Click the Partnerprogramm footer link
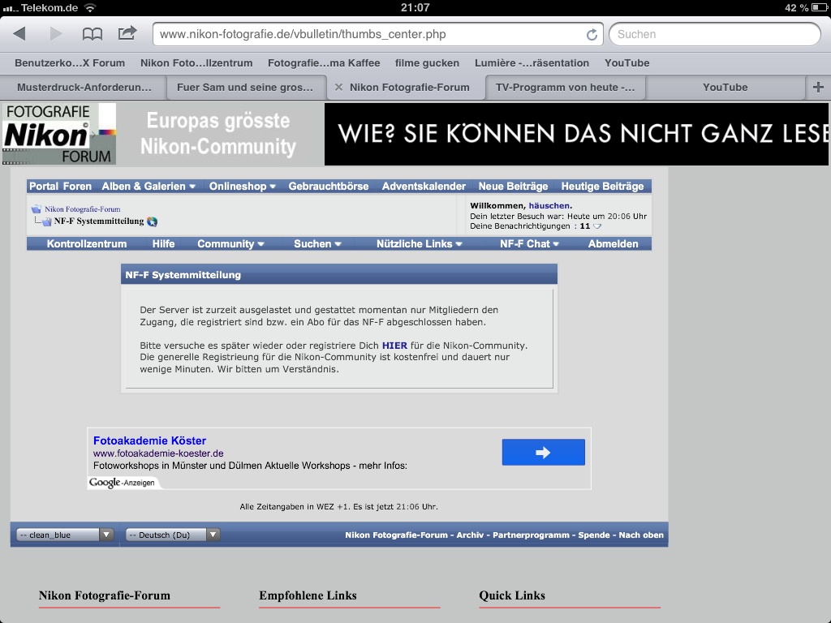This screenshot has width=831, height=623. point(531,535)
